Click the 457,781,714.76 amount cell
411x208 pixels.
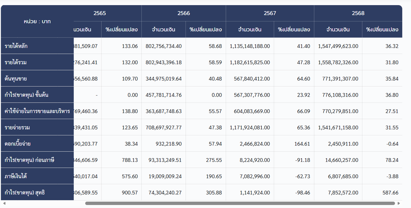tap(164, 95)
